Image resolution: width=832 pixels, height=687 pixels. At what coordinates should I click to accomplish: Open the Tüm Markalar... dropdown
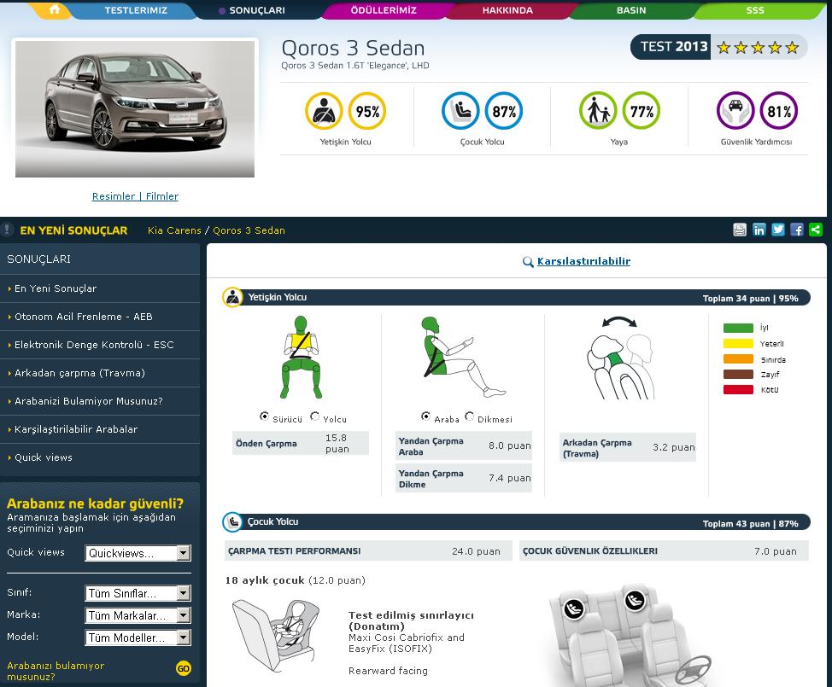[138, 615]
